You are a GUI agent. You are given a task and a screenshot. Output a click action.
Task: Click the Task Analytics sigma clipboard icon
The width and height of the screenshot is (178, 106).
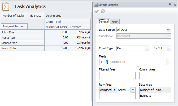6,6
